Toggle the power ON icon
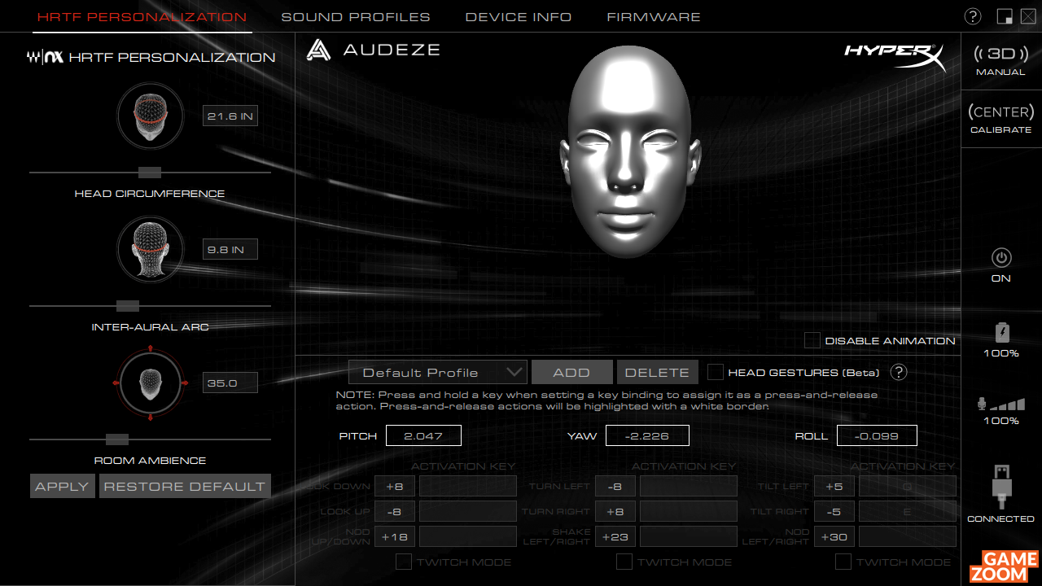 1001,258
